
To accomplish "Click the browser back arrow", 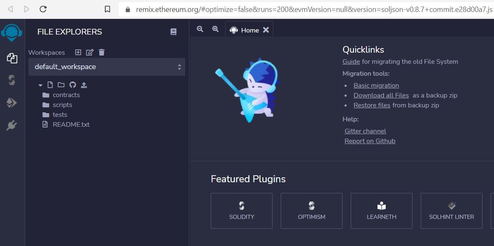I will (x=10, y=9).
